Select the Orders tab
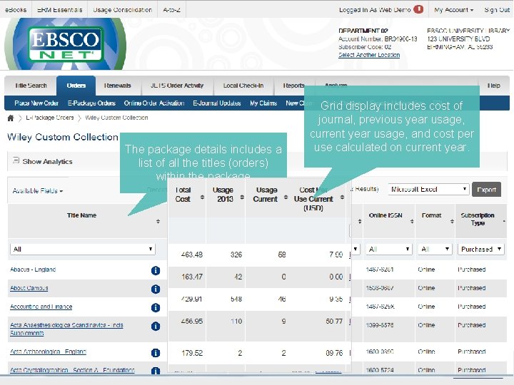514x385 pixels. click(x=76, y=86)
